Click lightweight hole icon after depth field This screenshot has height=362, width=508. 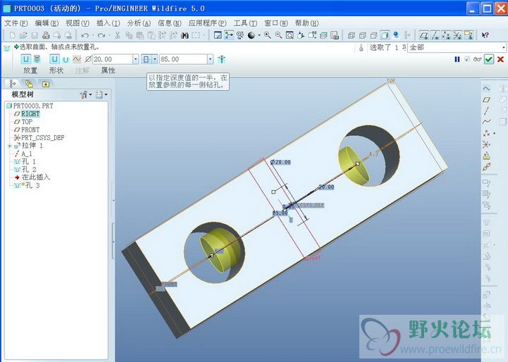click(x=222, y=59)
